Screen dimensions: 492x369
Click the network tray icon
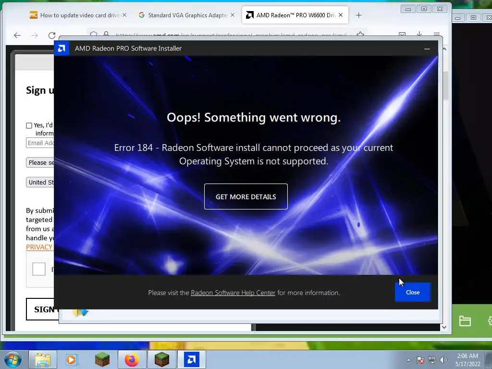pos(432,360)
